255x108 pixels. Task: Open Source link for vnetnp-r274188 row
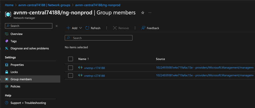click(205, 75)
